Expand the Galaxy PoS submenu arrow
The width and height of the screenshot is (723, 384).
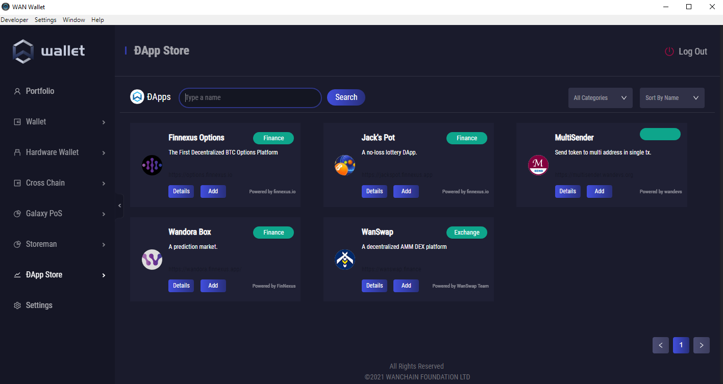pyautogui.click(x=104, y=214)
